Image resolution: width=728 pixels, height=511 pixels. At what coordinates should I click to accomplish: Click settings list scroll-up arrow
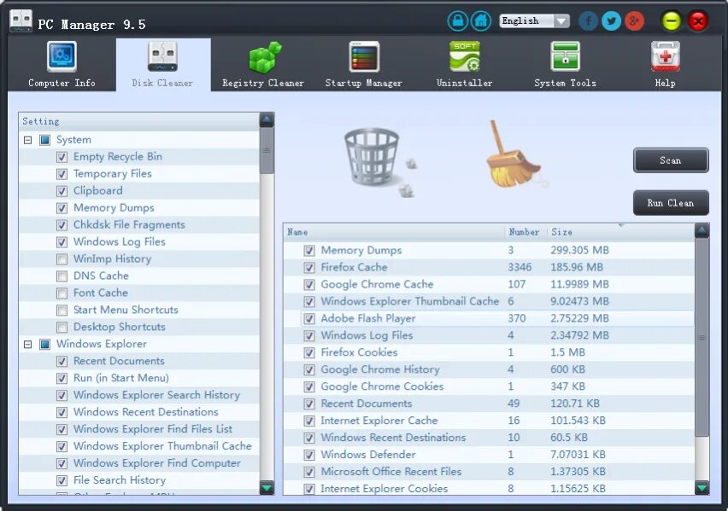pos(267,120)
